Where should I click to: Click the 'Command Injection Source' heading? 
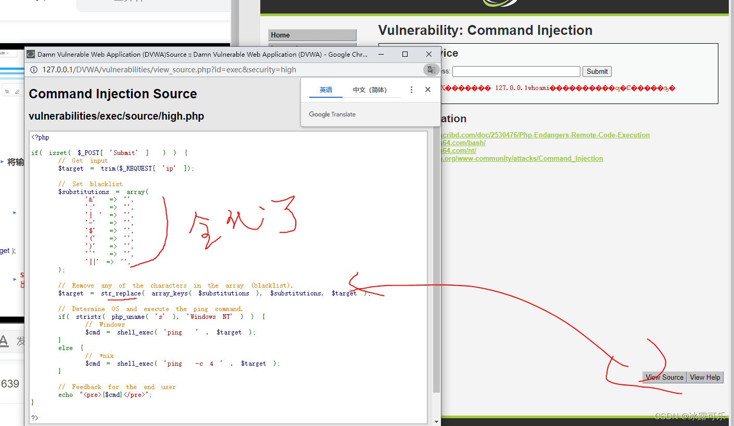(113, 94)
